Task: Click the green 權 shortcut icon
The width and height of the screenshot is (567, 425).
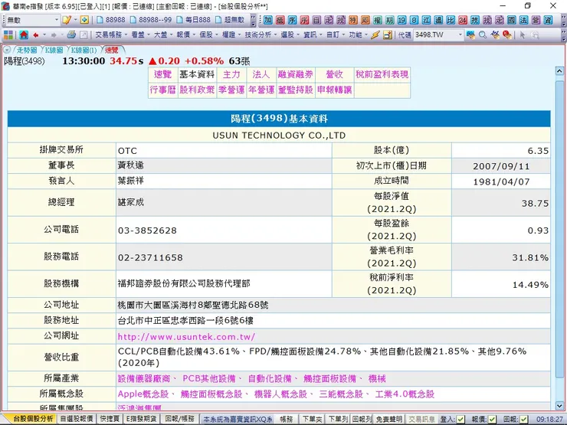Action: pos(378,20)
